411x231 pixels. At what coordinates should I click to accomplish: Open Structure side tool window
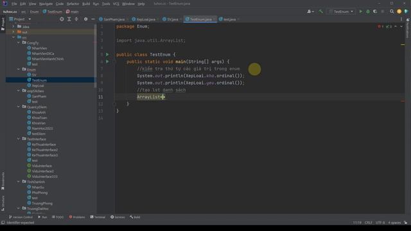[3, 203]
